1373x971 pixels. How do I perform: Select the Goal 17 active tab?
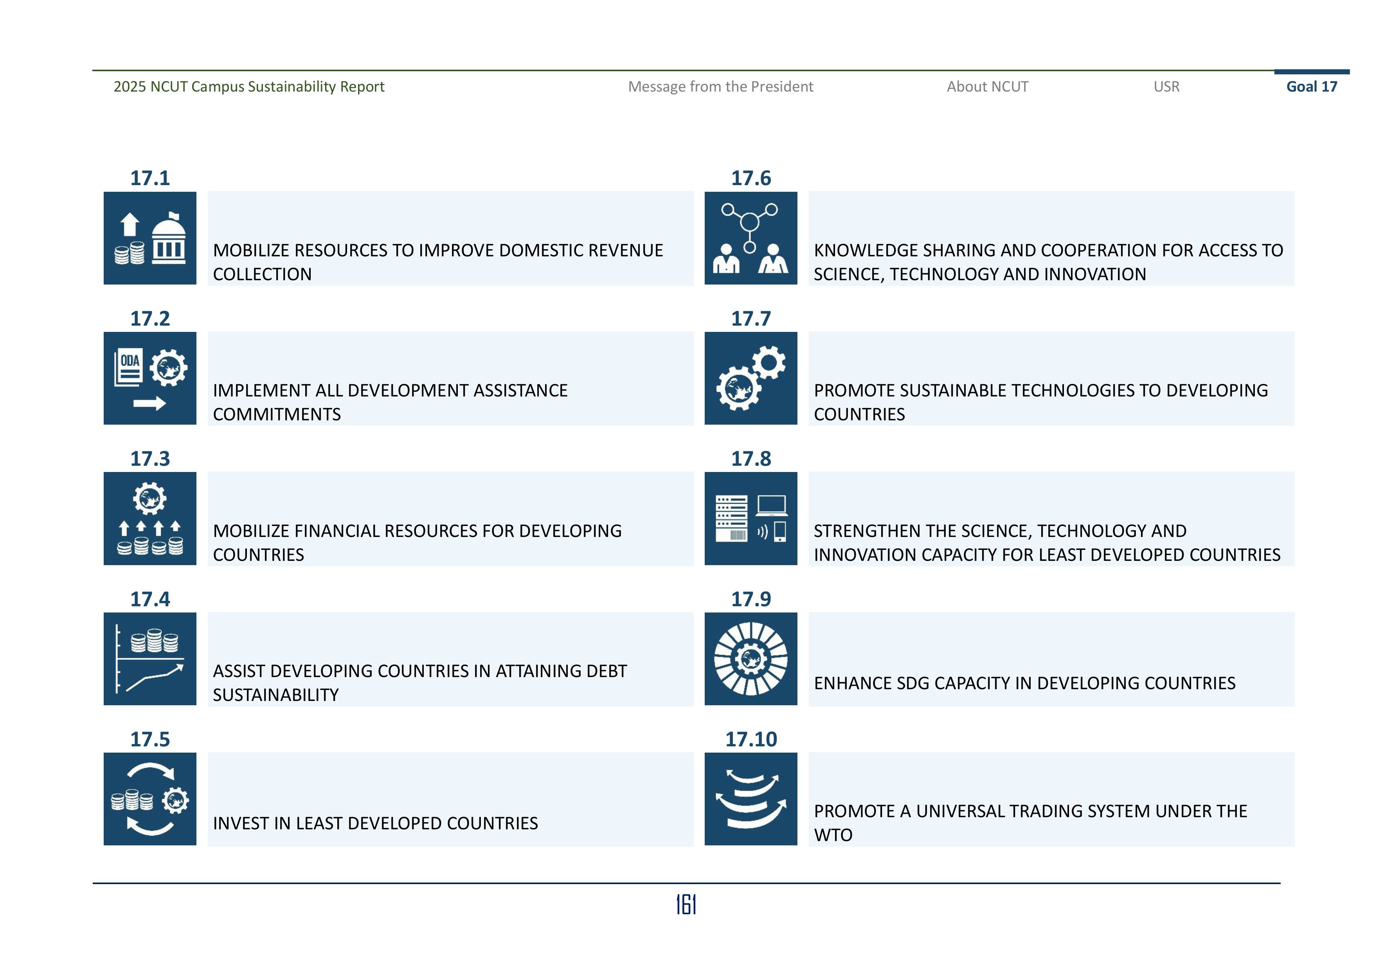pos(1312,87)
